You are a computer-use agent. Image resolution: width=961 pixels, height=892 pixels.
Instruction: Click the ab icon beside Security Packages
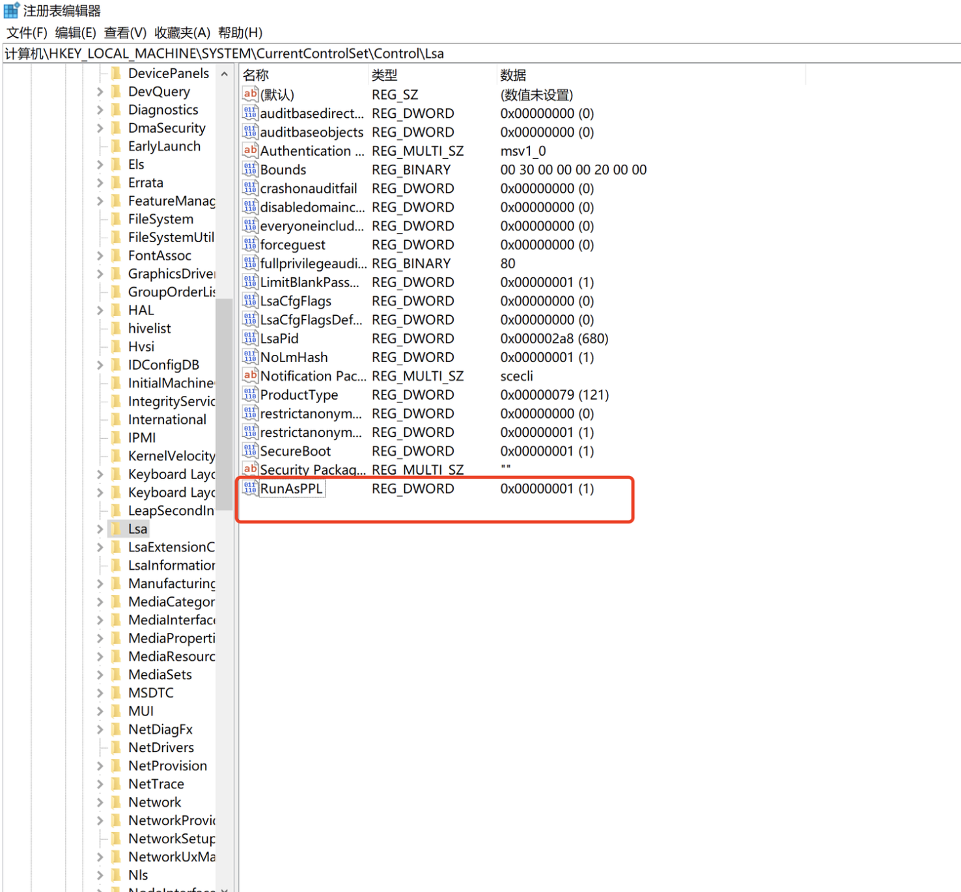click(250, 469)
